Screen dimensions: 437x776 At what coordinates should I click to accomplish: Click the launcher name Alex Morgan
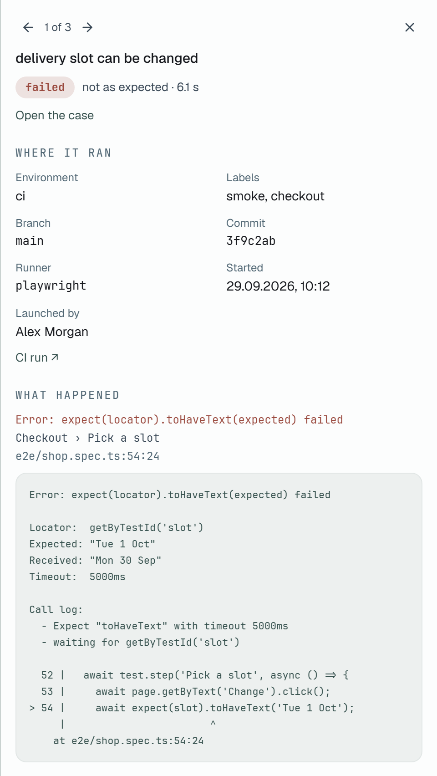click(52, 332)
